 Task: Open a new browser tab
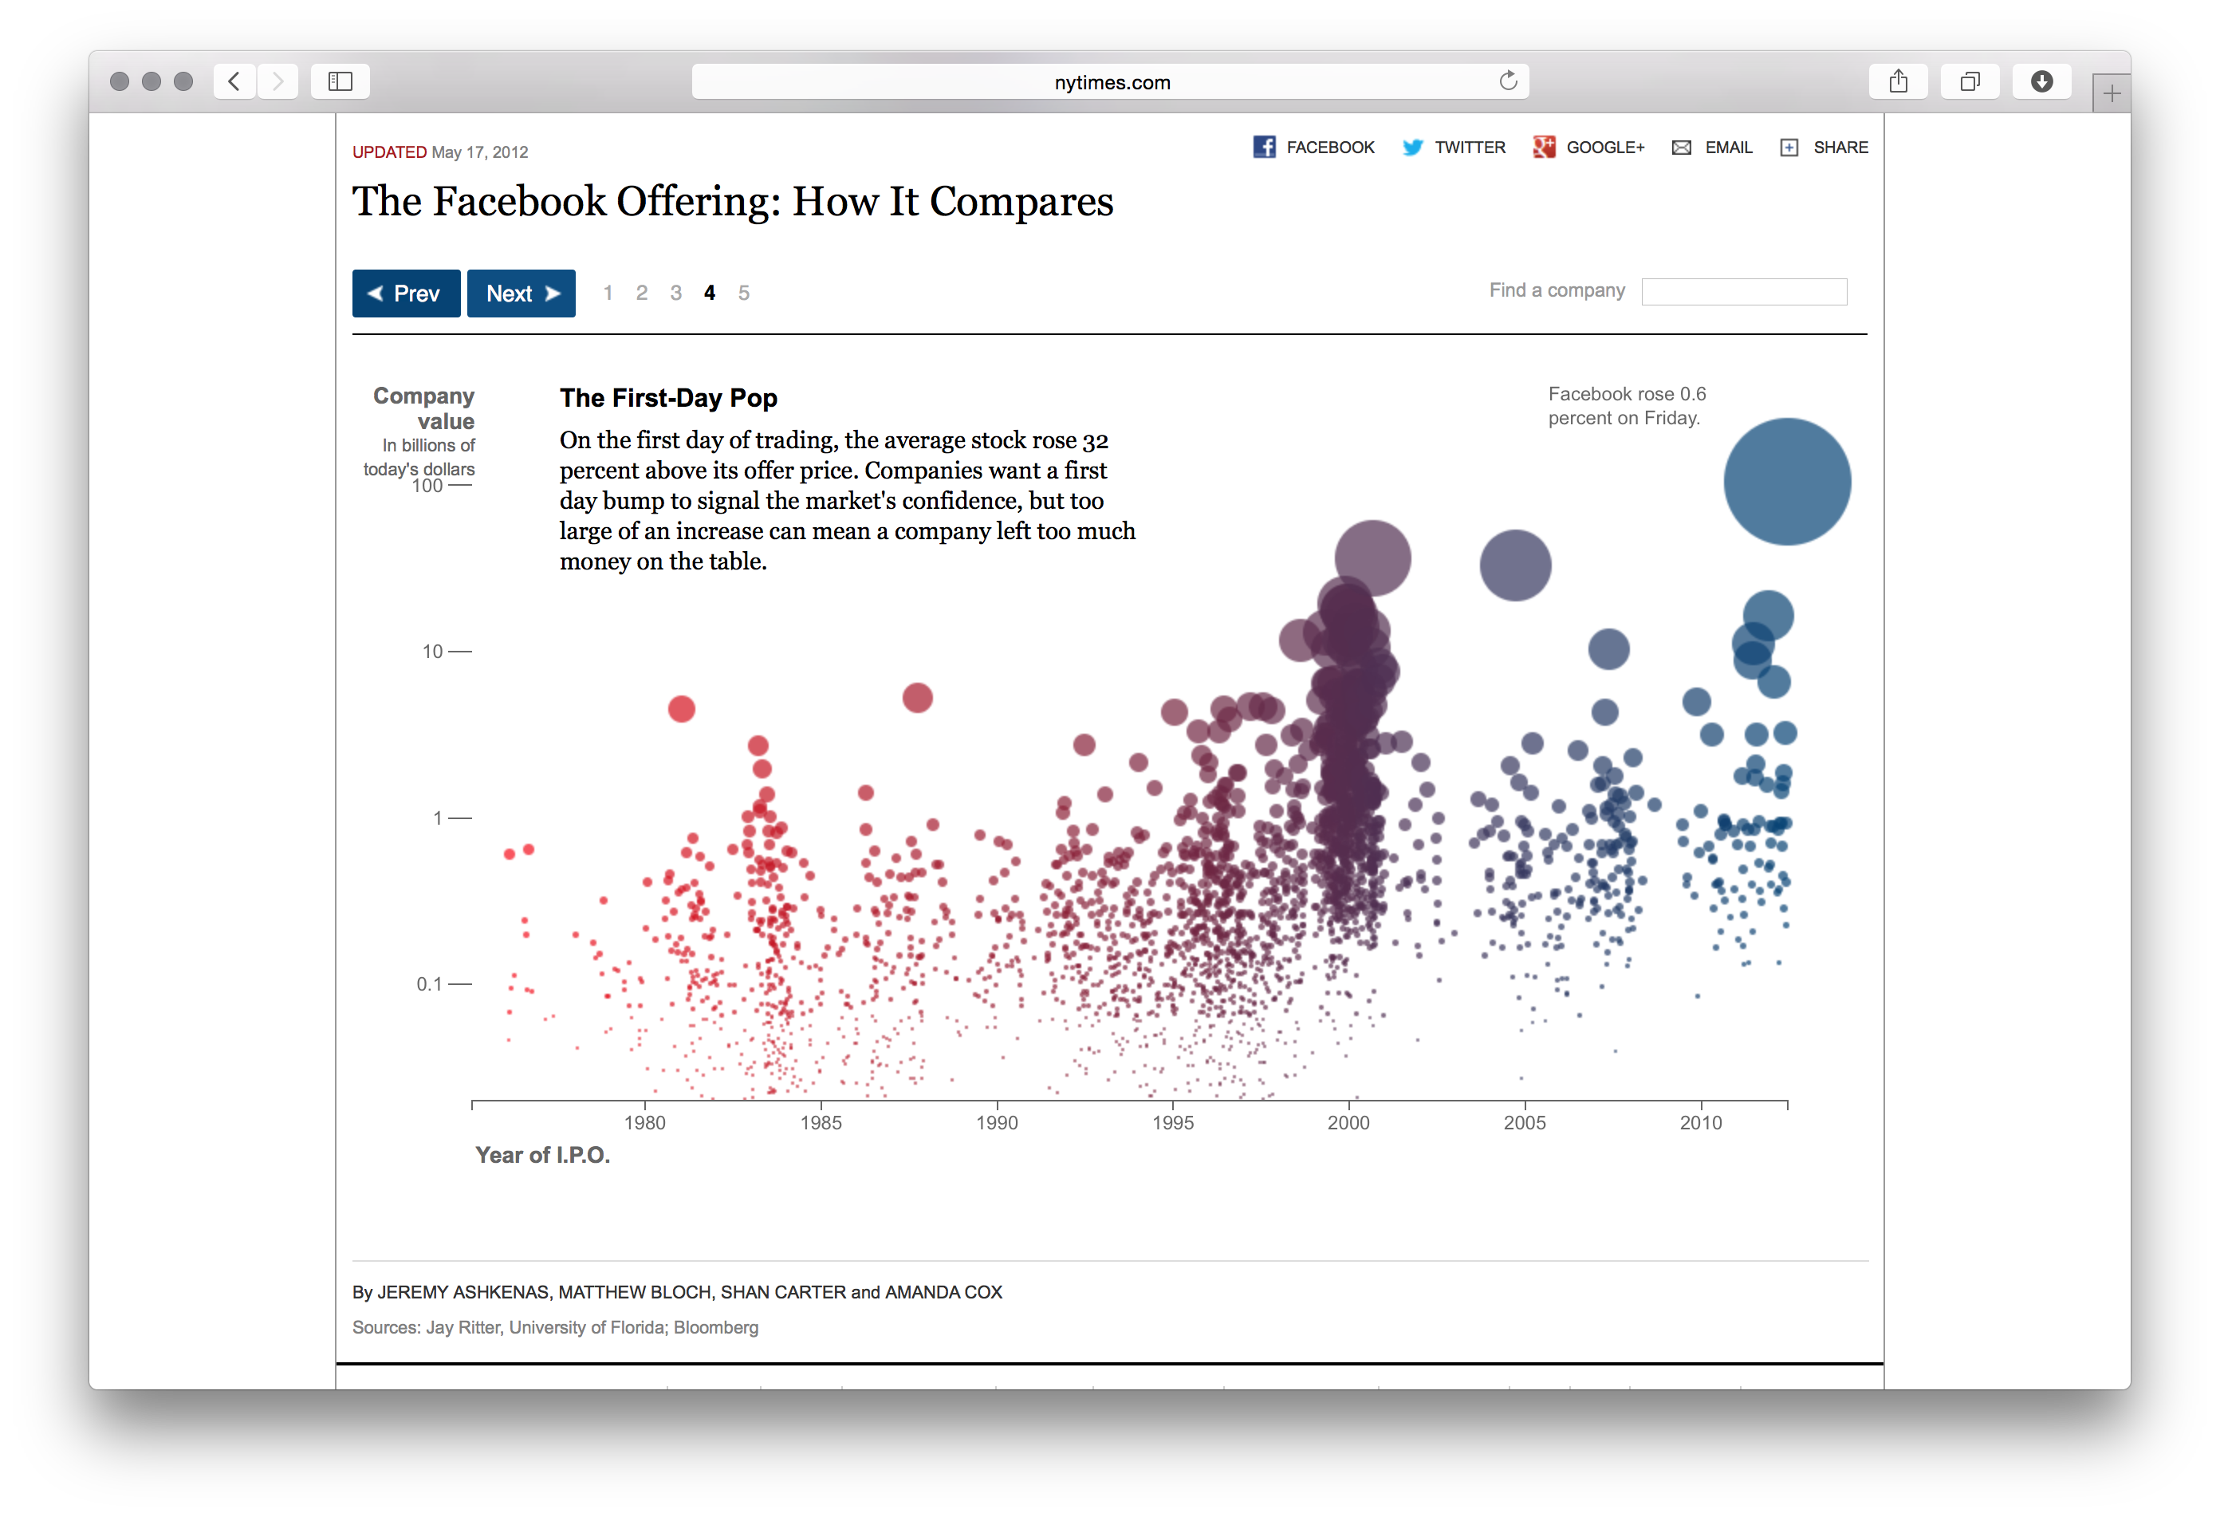pos(2111,92)
